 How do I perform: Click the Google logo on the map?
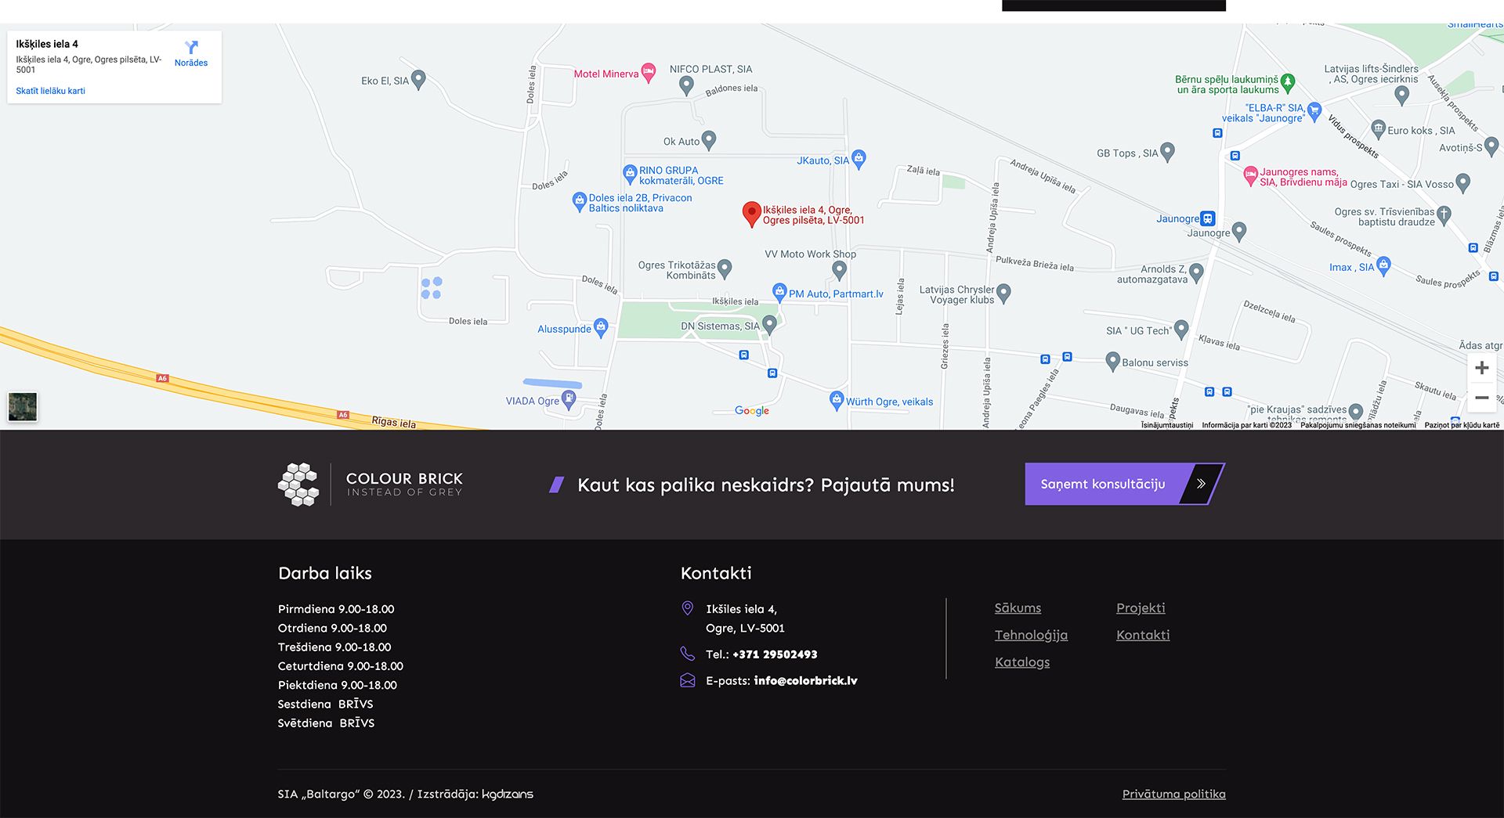752,411
